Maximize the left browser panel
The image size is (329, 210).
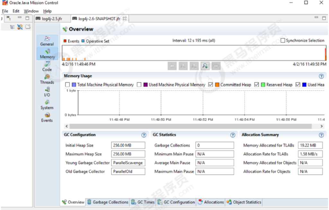pos(27,18)
